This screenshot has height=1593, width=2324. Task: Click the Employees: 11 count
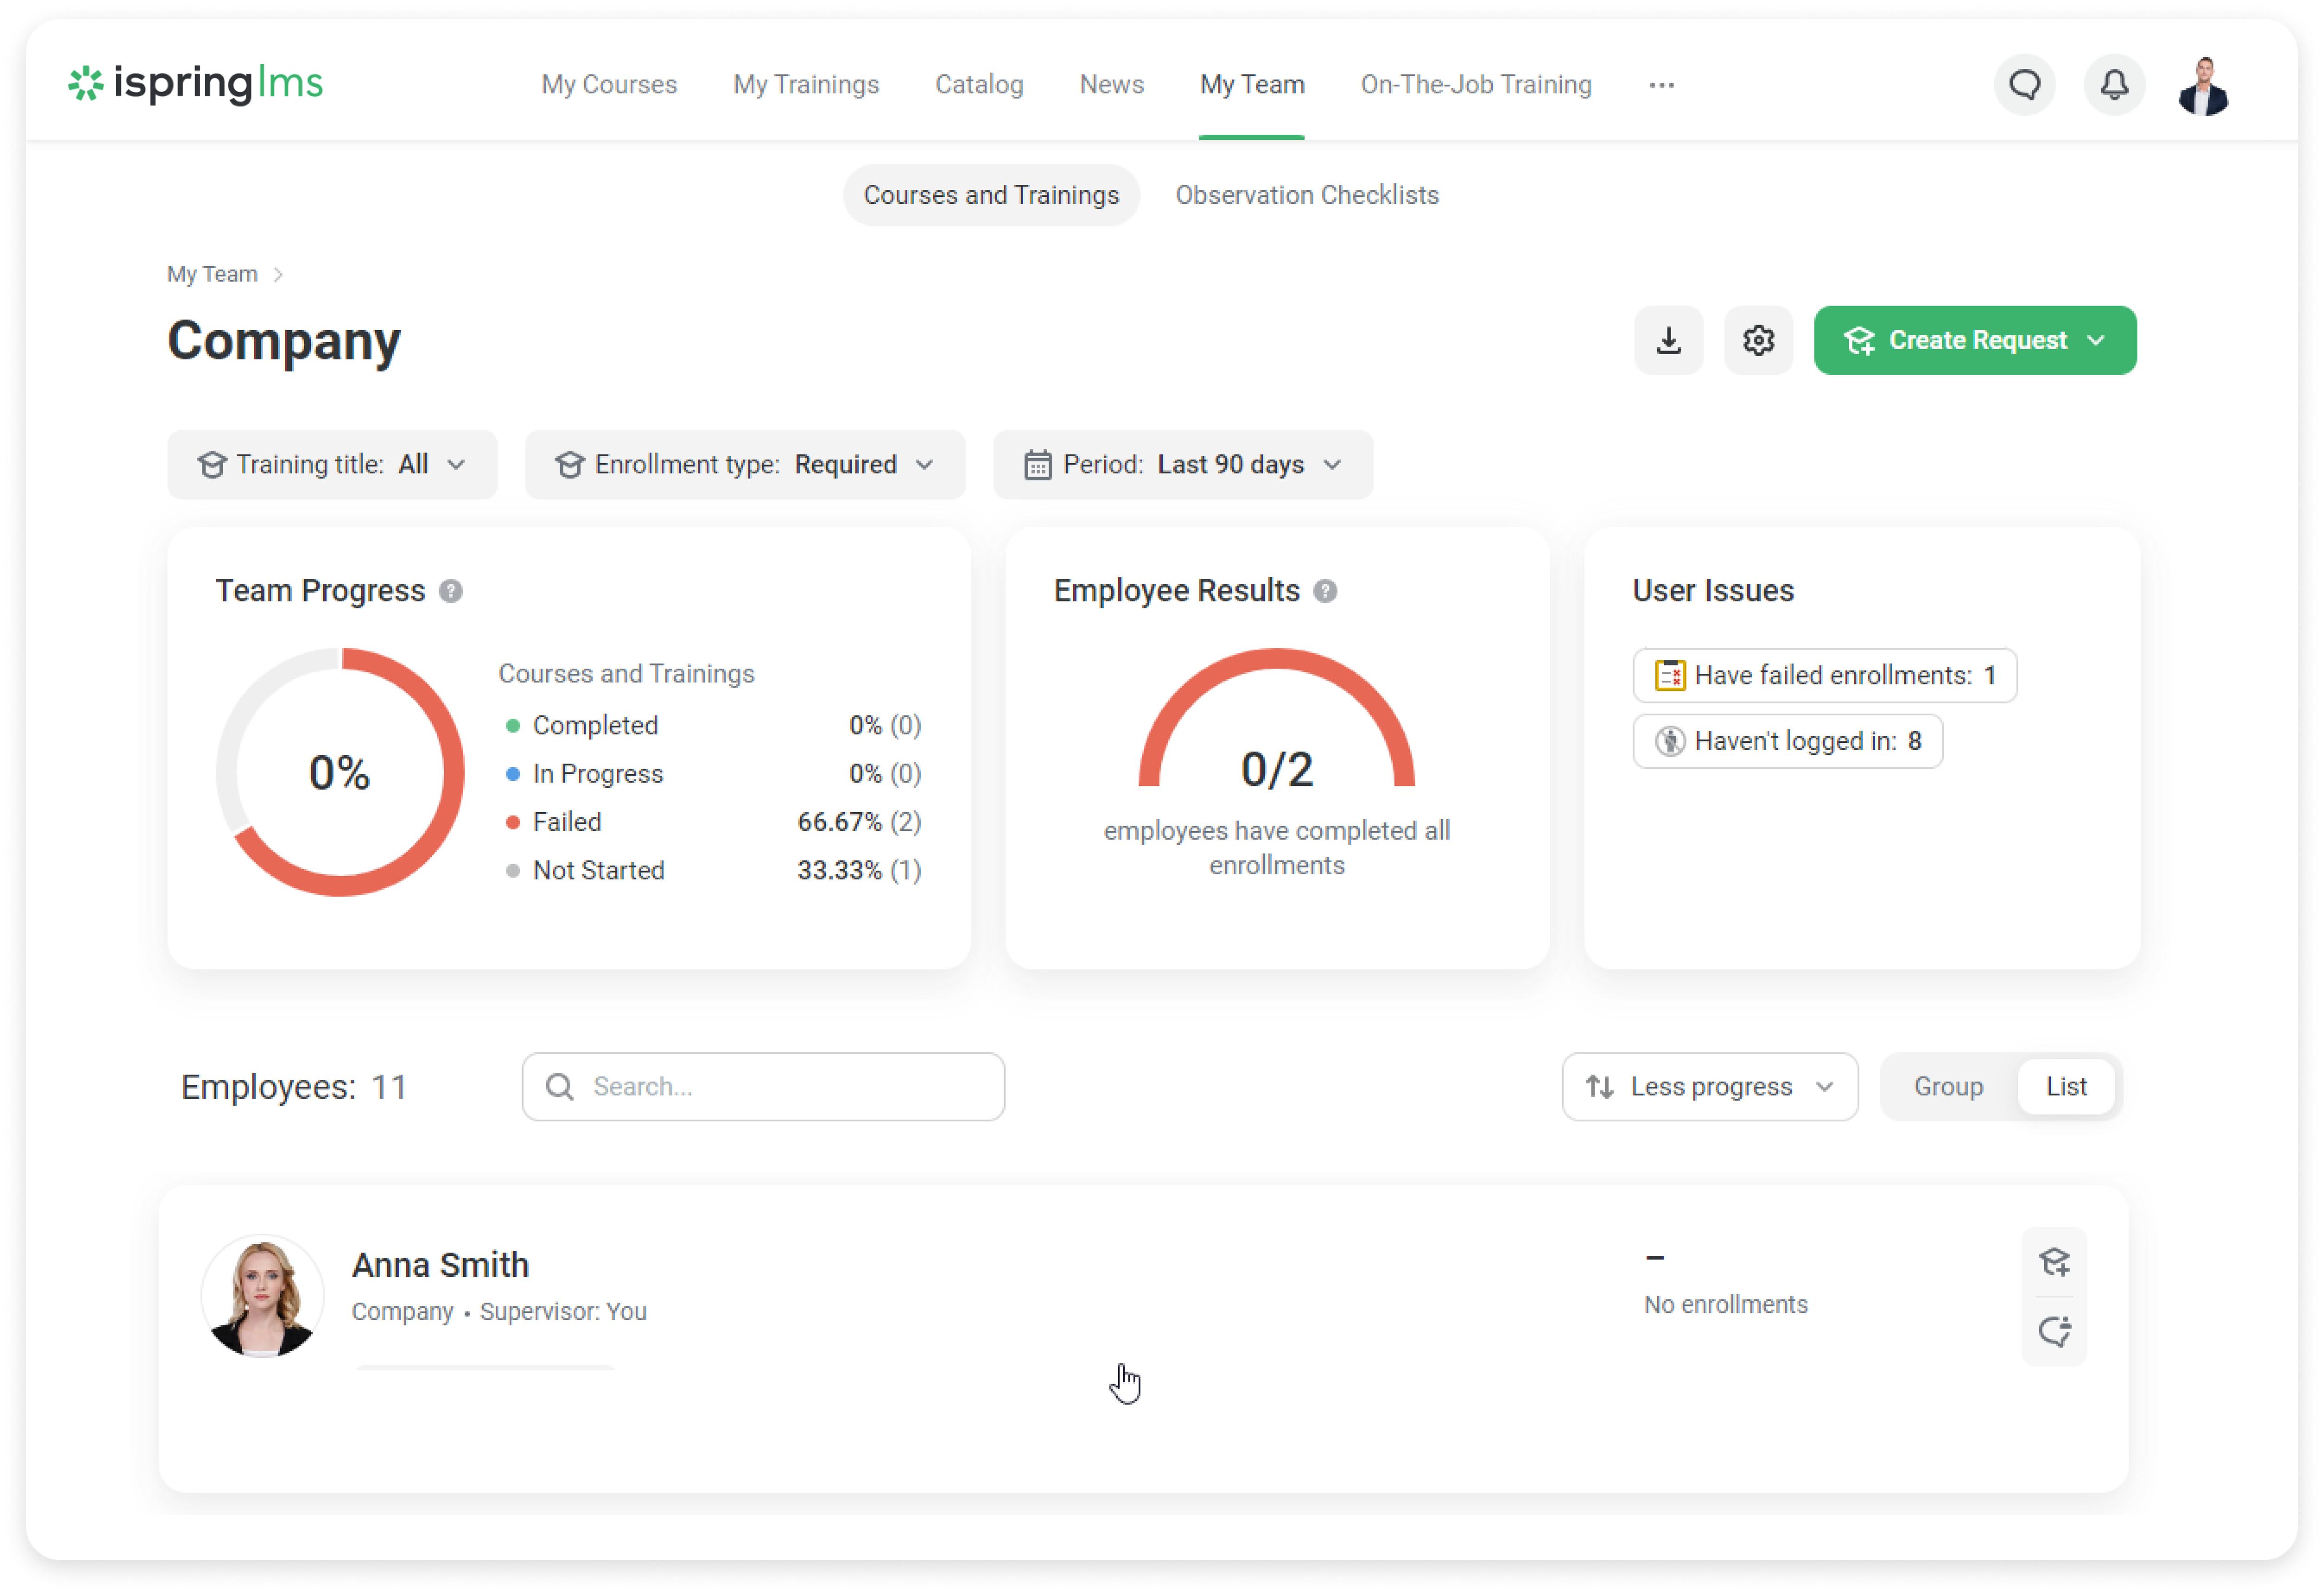click(x=294, y=1088)
